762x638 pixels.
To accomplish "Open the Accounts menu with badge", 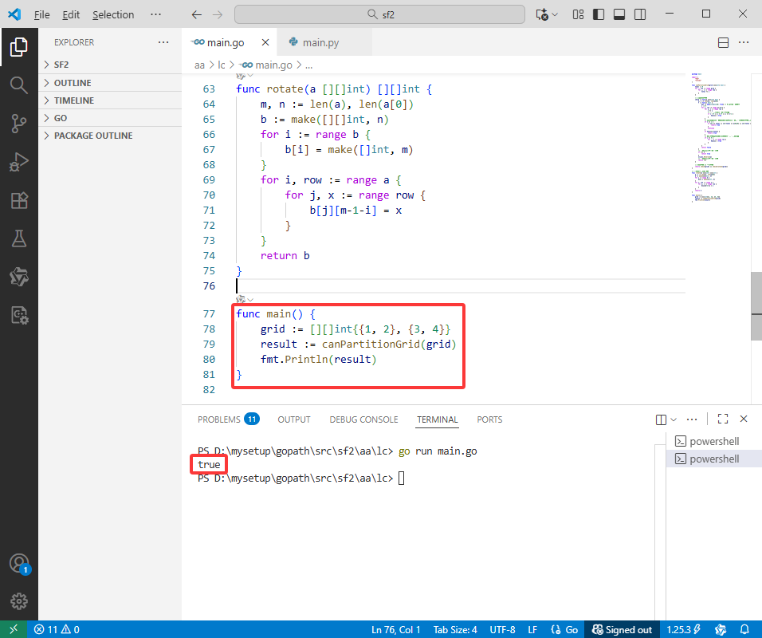I will coord(19,564).
